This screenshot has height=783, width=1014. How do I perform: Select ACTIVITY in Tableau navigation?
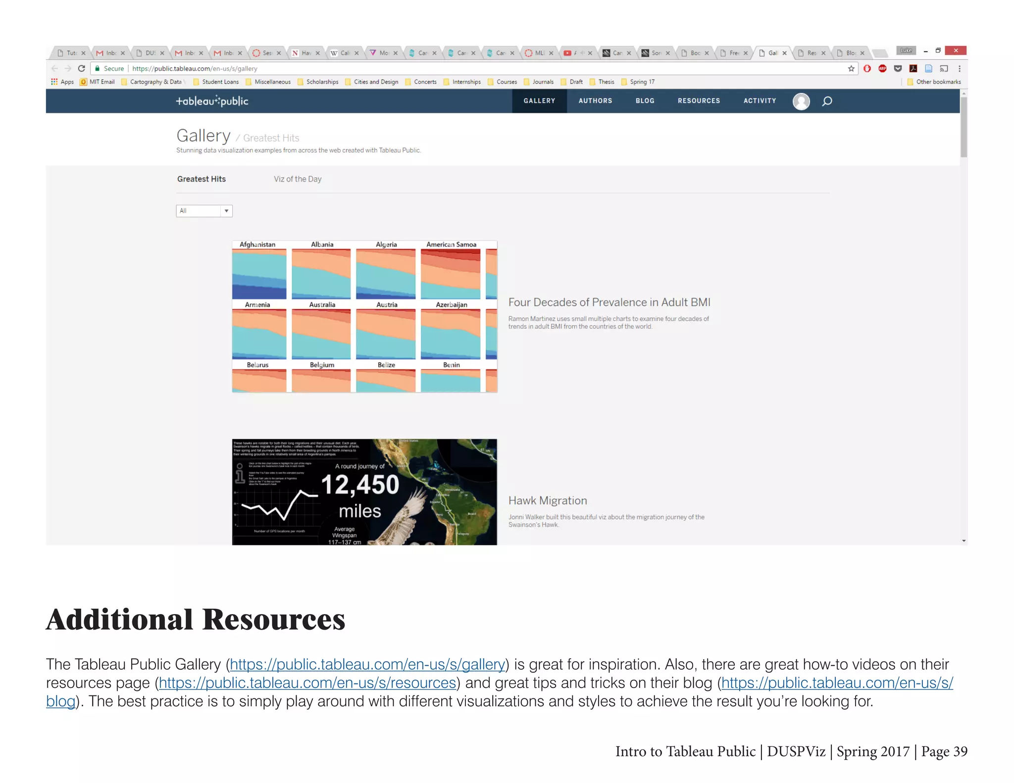[760, 101]
